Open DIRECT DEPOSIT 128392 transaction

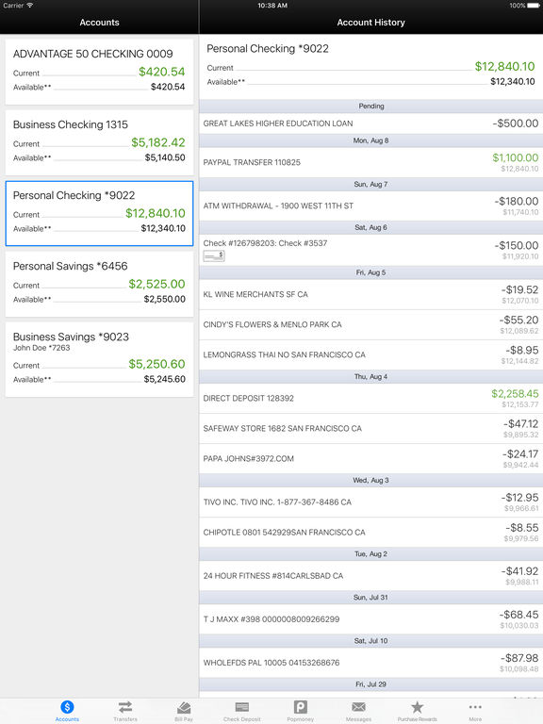click(x=370, y=399)
